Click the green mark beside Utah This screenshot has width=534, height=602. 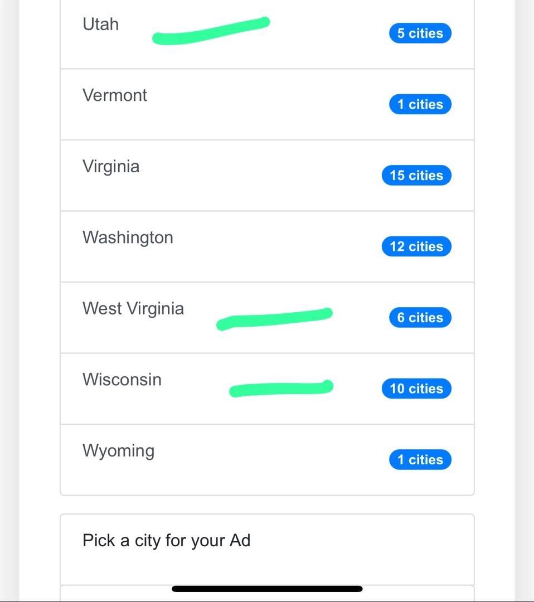[211, 31]
